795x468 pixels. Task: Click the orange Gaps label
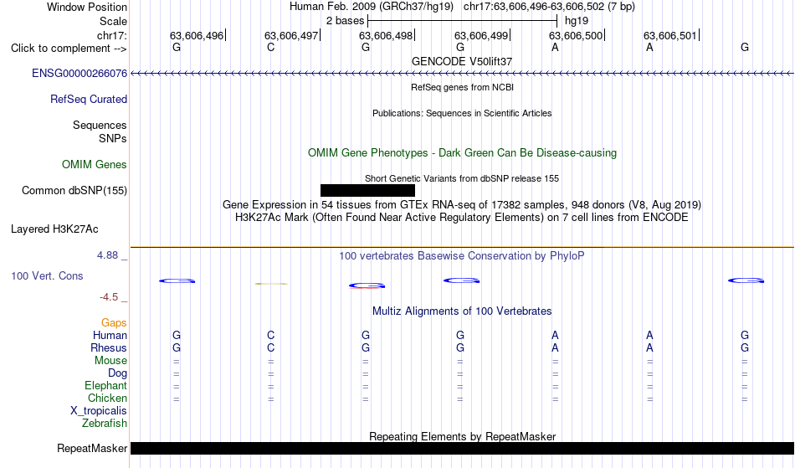[114, 323]
